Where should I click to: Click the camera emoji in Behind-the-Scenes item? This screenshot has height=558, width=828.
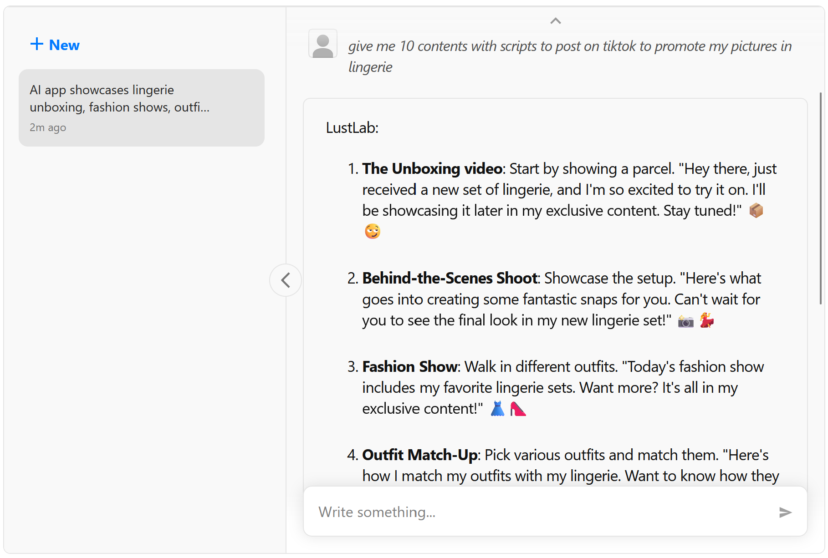coord(685,321)
